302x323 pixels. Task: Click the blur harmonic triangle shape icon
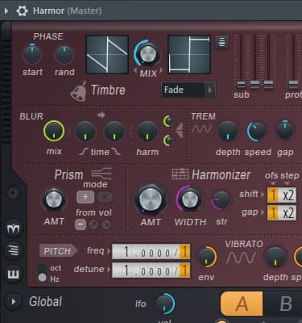click(x=180, y=131)
